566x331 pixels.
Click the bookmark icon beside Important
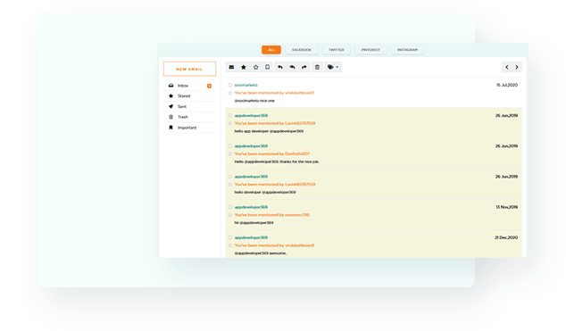click(x=171, y=128)
